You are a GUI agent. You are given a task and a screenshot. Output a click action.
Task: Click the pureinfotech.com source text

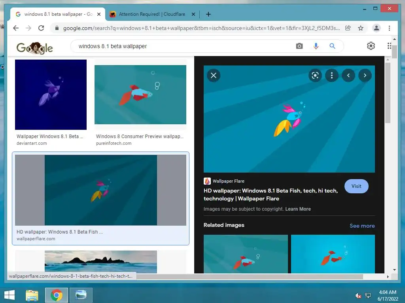pos(114,143)
